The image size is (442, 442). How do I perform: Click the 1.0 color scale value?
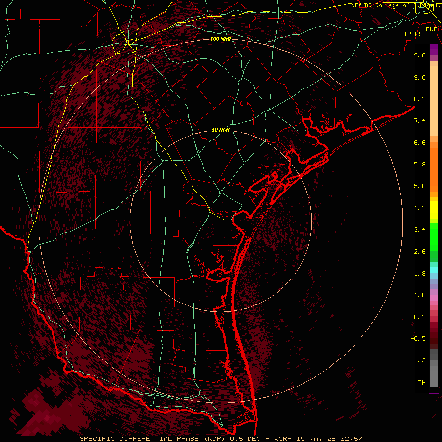pos(420,295)
